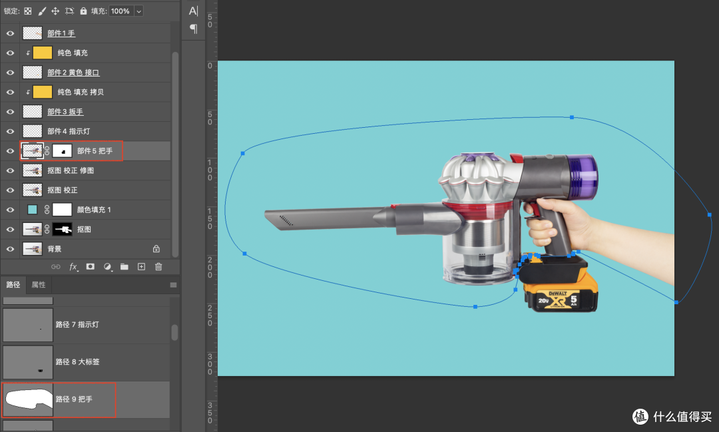Hide the 纯色 填充 layer
Viewport: 719px width, 432px height.
10,53
